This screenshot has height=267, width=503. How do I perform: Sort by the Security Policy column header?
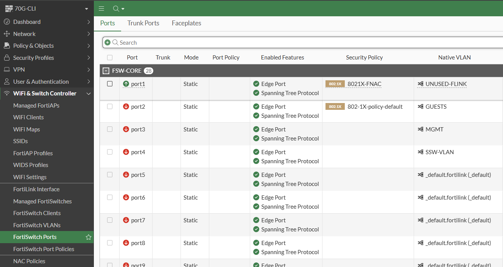pyautogui.click(x=364, y=58)
